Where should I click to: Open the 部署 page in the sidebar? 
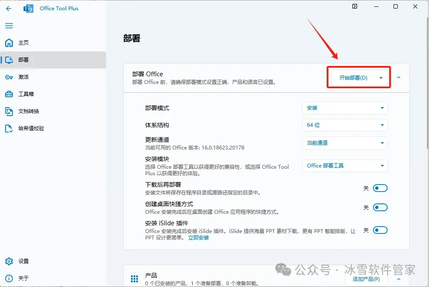tap(54, 60)
